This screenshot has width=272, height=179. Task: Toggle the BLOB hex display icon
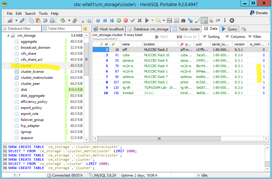(211, 20)
